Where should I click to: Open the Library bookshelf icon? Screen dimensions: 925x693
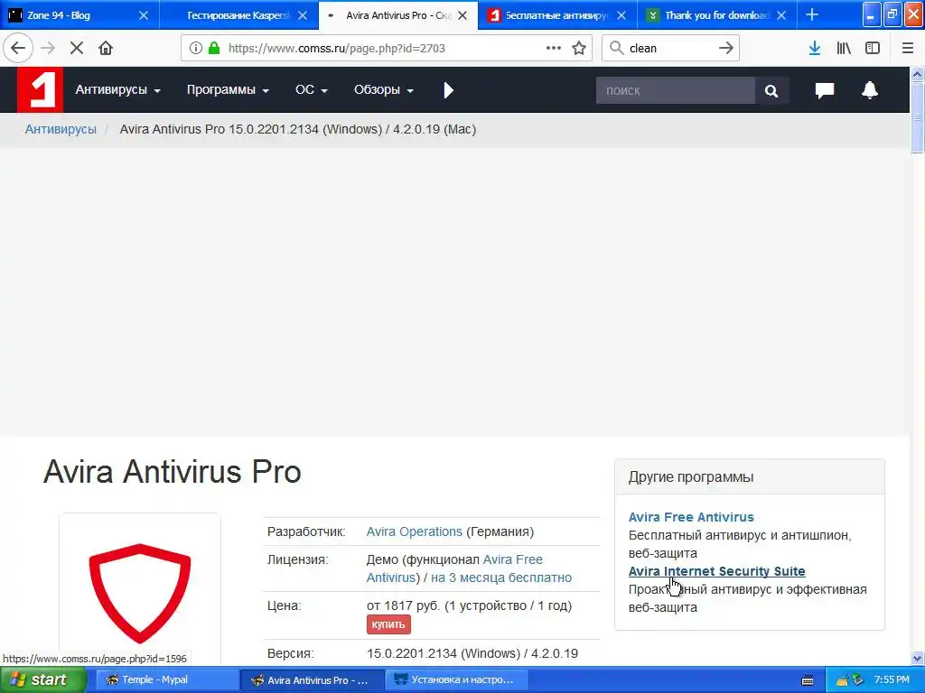844,48
